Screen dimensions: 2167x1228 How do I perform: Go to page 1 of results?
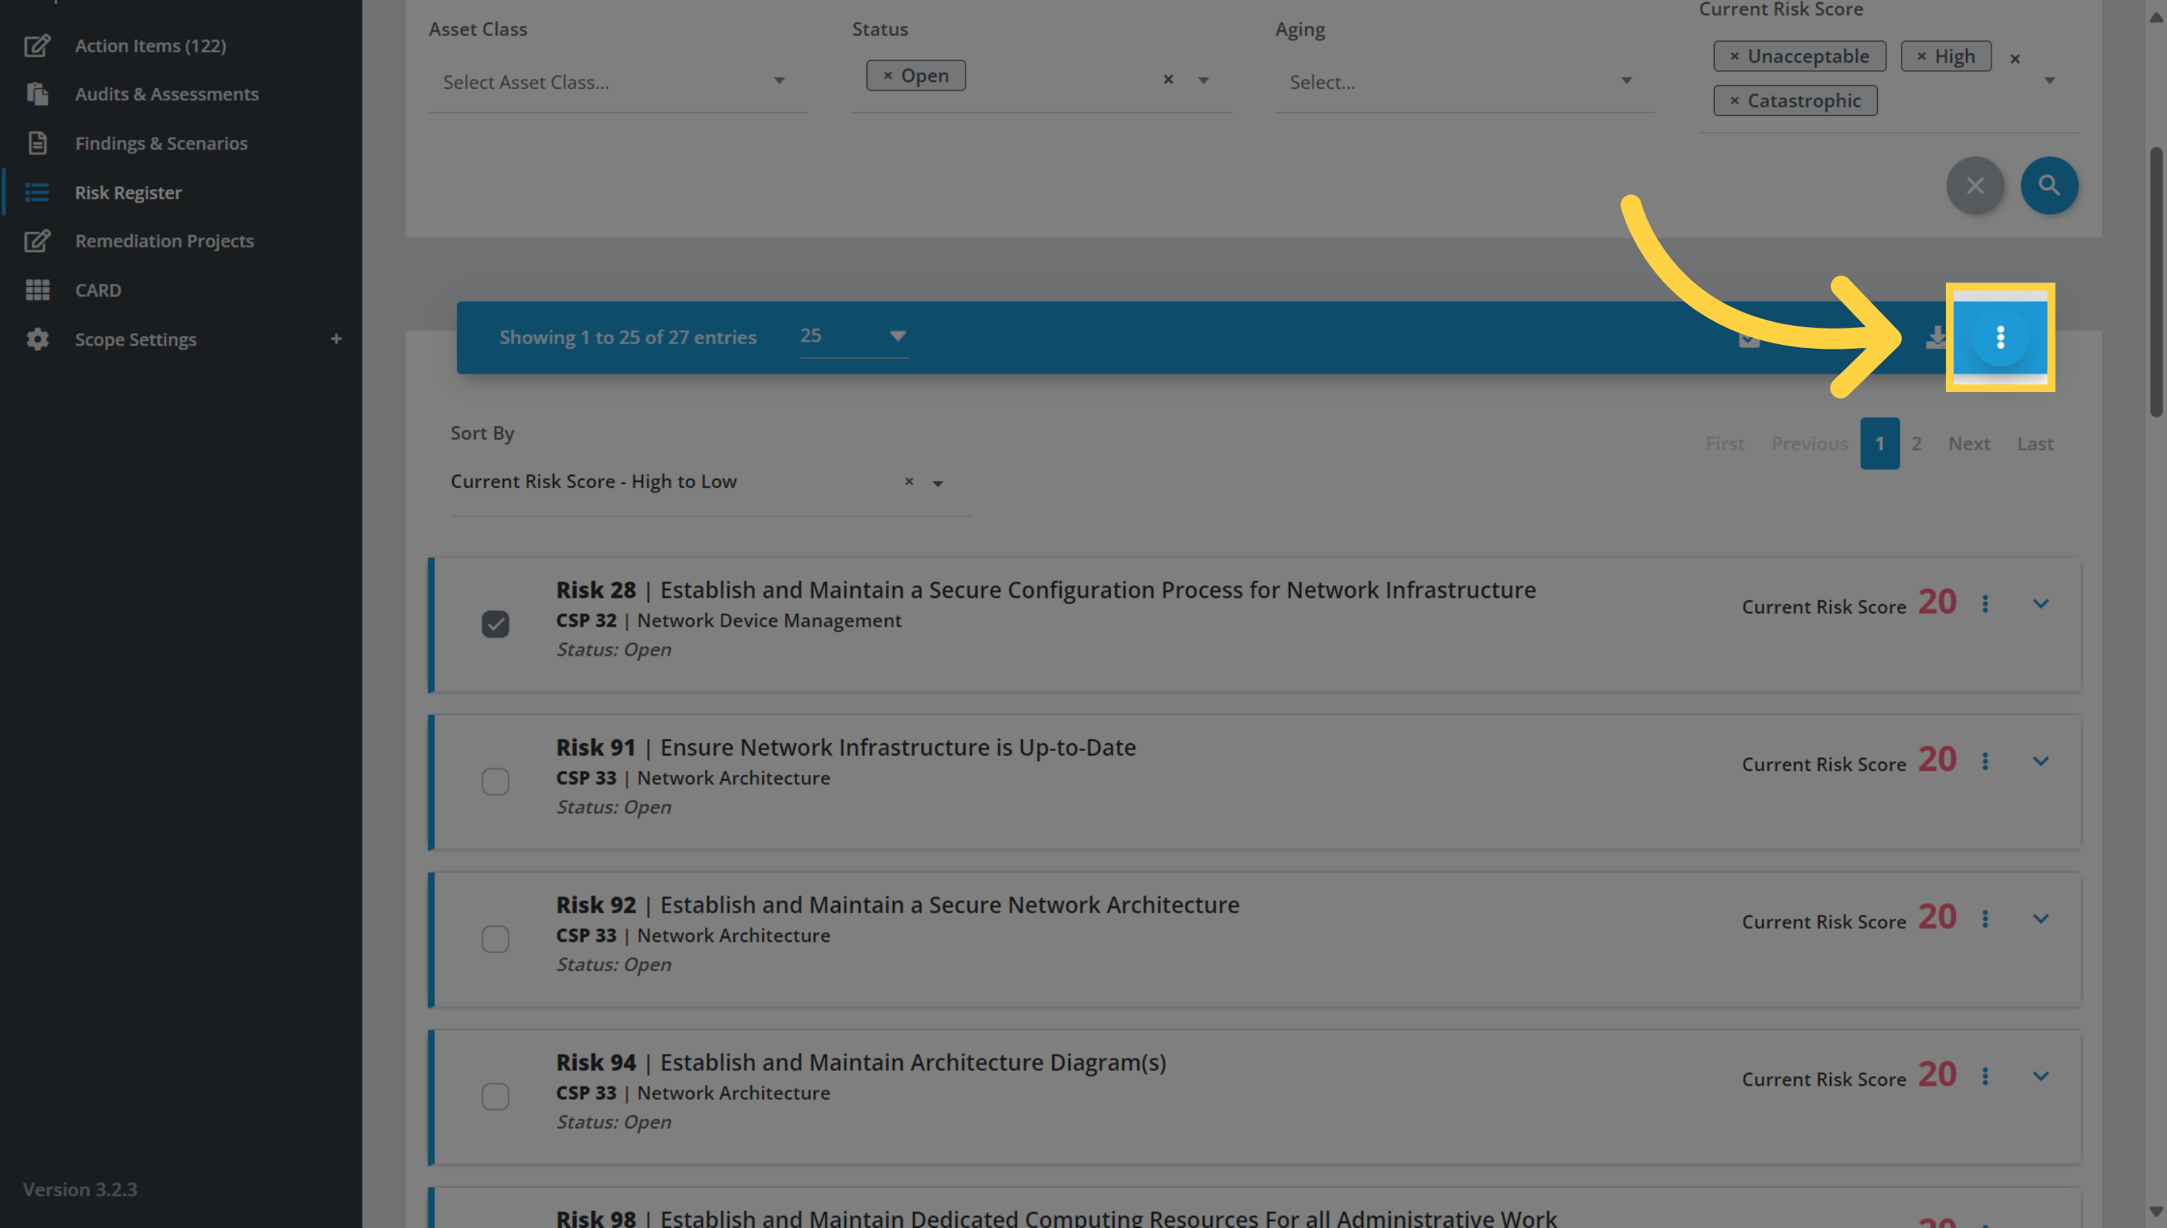pyautogui.click(x=1879, y=444)
